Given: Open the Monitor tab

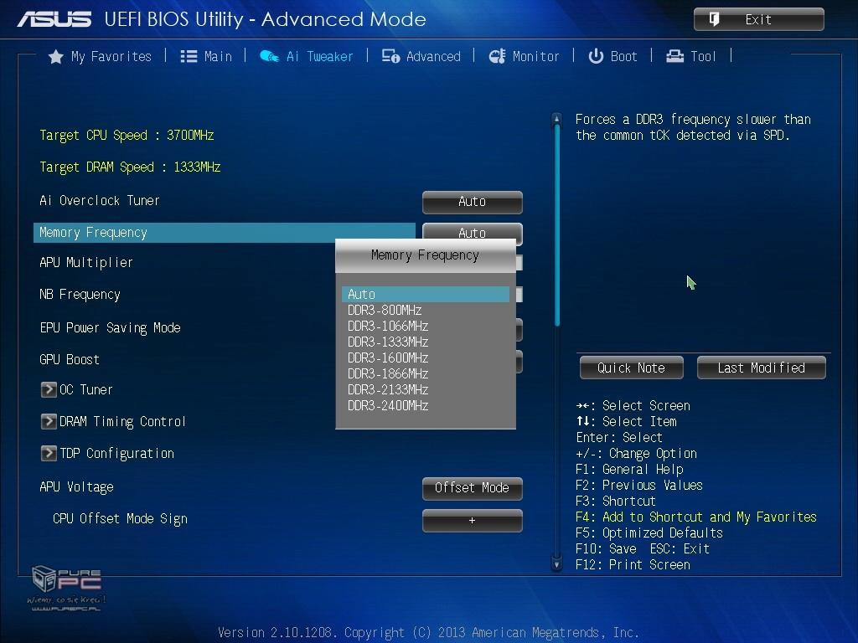Looking at the screenshot, I should [524, 56].
